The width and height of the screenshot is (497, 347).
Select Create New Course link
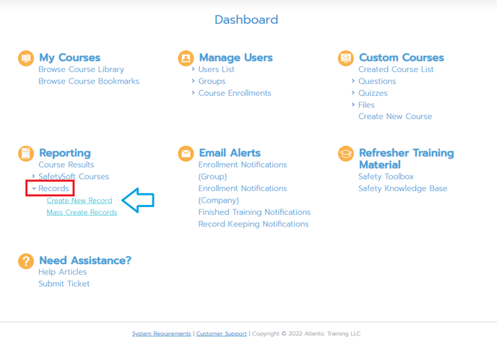(x=395, y=117)
